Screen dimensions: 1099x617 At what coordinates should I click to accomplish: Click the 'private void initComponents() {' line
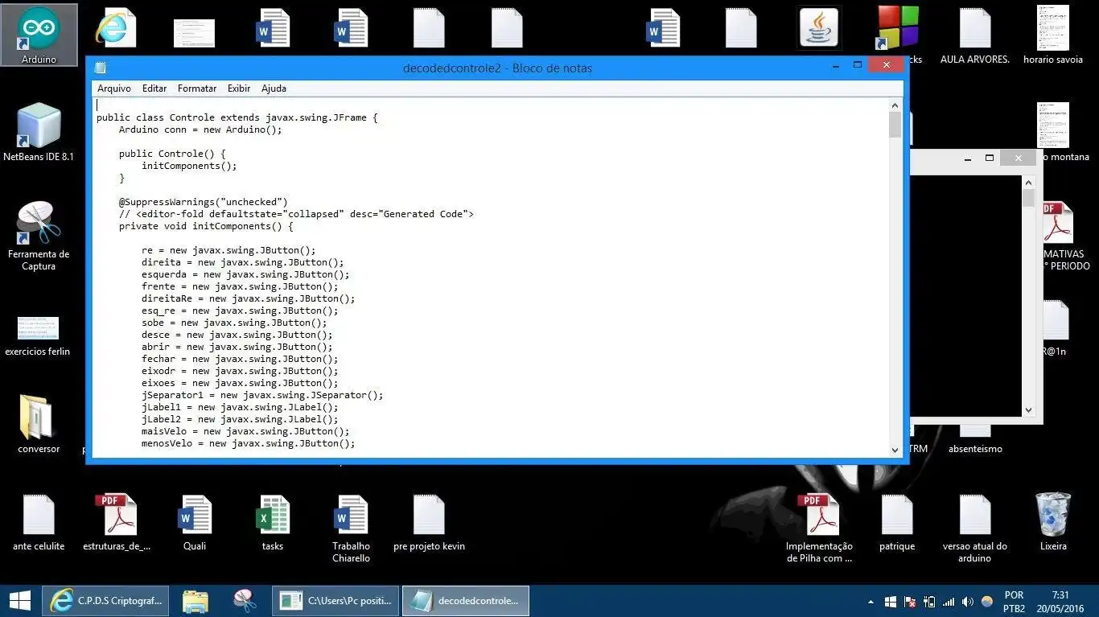click(206, 226)
